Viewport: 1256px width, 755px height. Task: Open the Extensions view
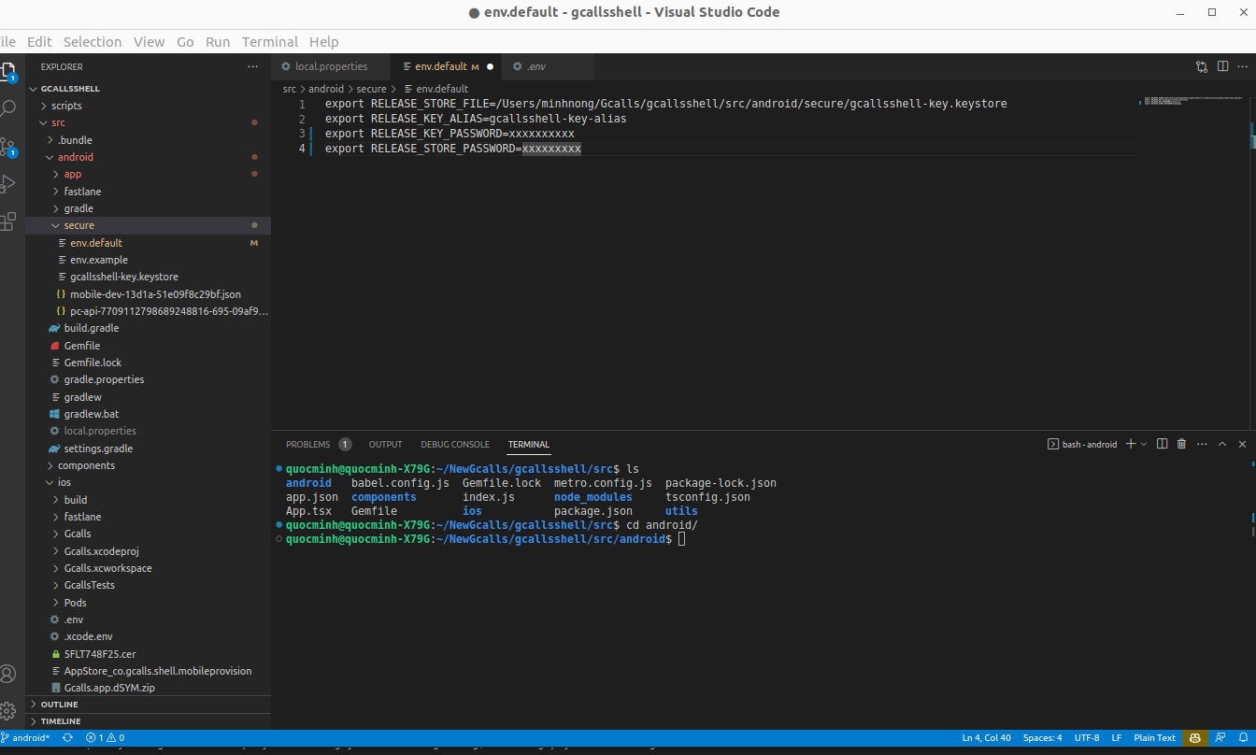(8, 221)
